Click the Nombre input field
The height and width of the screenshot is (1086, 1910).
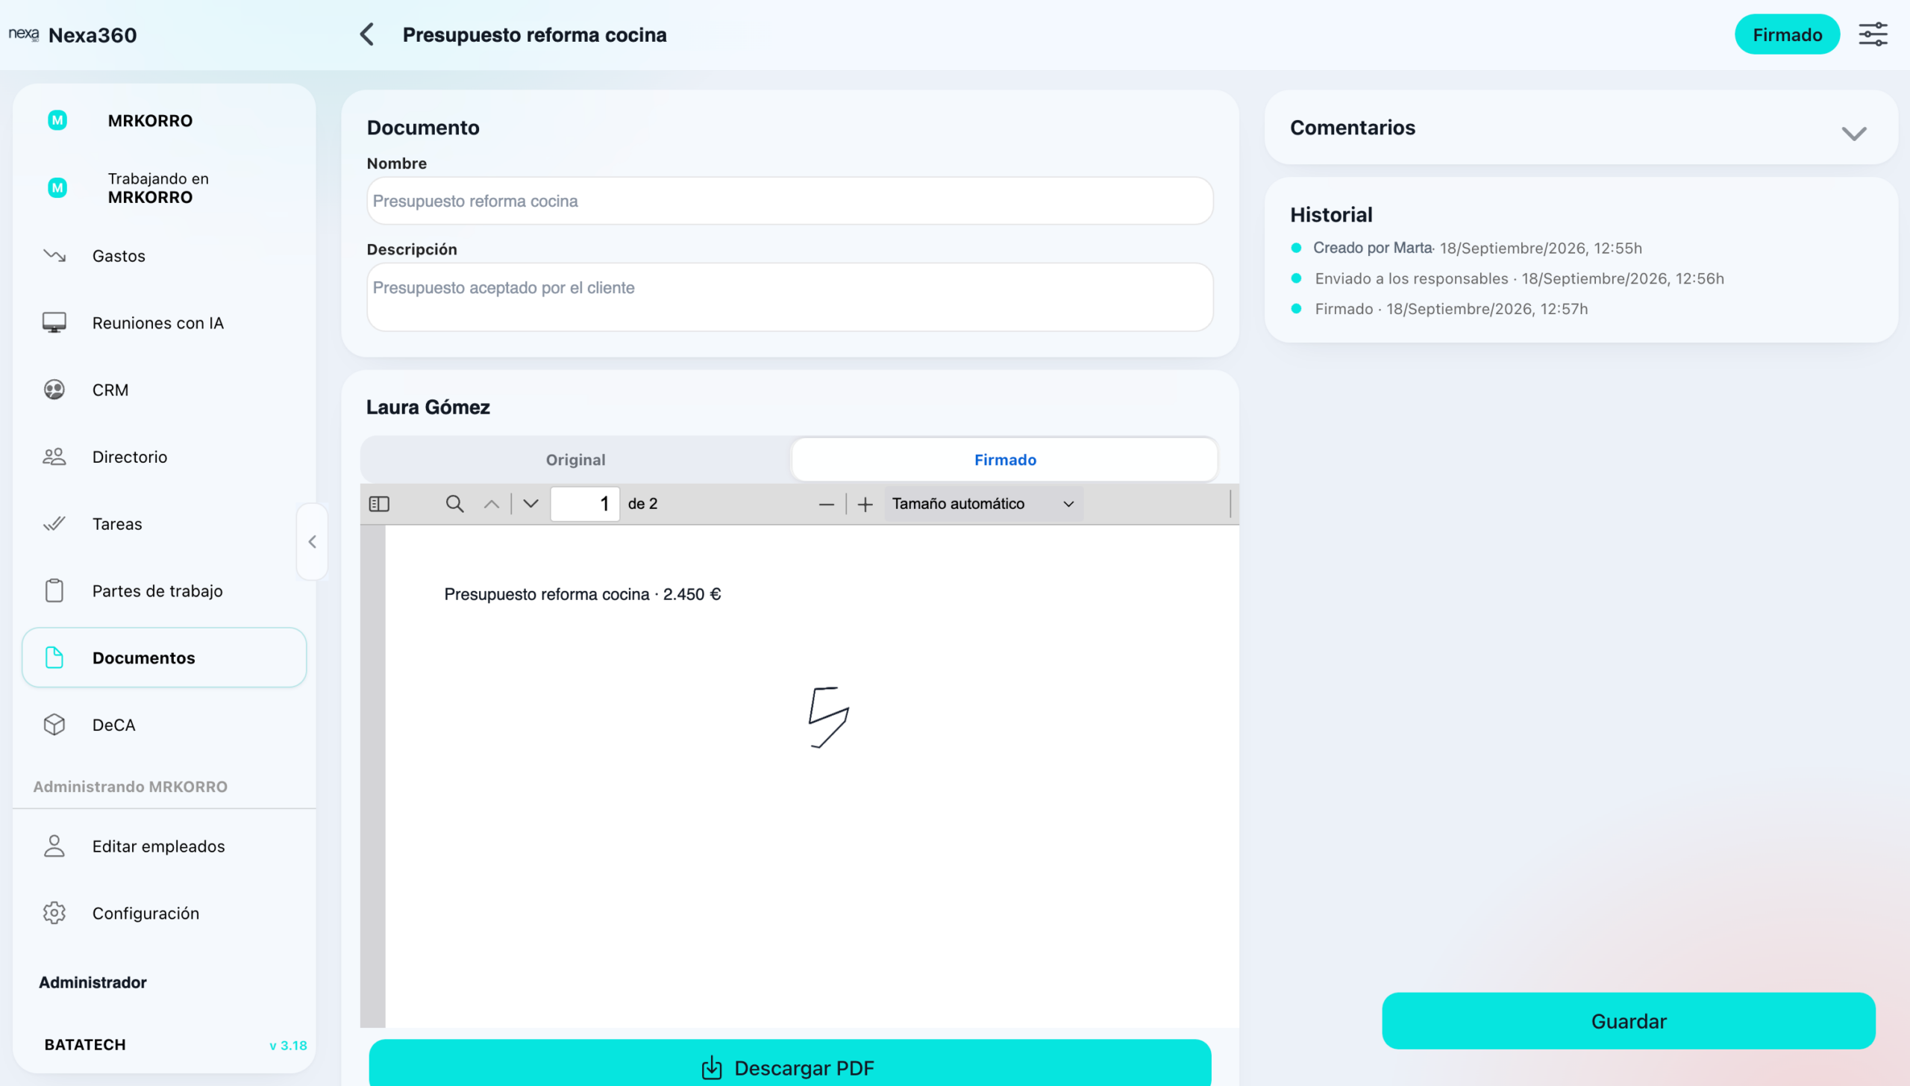pyautogui.click(x=789, y=201)
